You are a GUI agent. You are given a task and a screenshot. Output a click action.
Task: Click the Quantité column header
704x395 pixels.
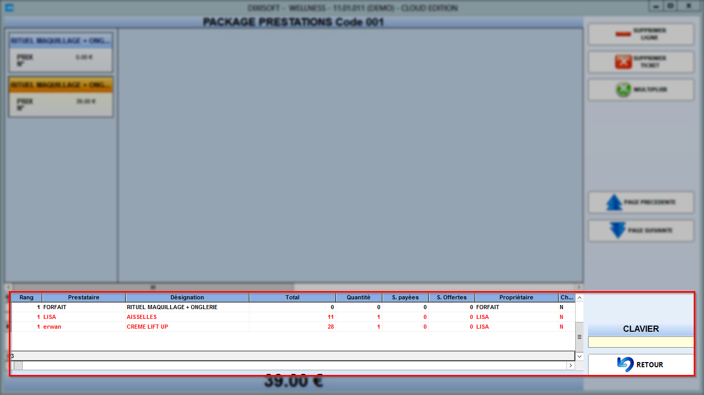tap(359, 297)
